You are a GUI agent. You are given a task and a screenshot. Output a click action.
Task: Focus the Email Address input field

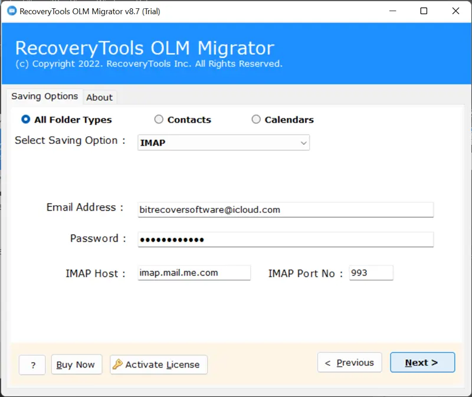[x=286, y=209]
